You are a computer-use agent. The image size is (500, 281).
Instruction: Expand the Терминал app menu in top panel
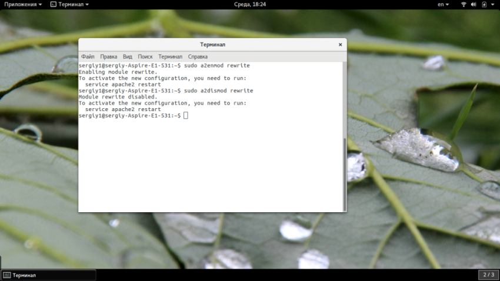(69, 4)
